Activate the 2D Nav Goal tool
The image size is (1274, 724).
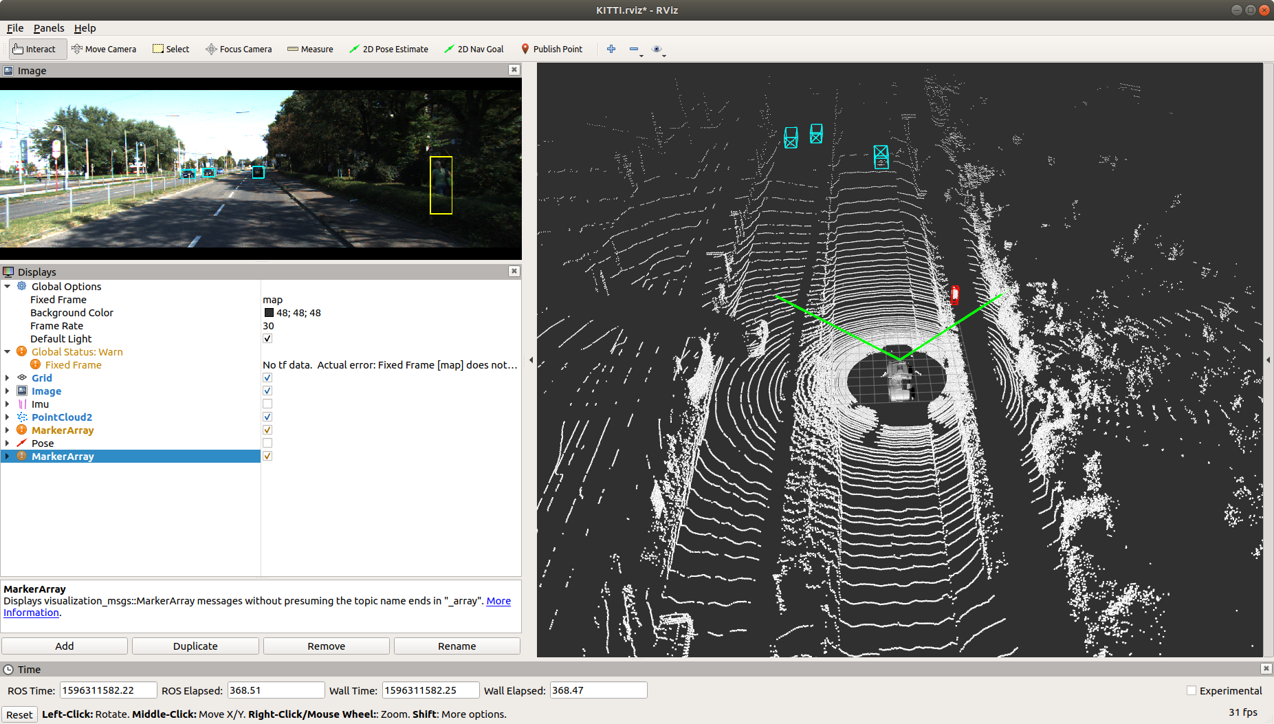pyautogui.click(x=474, y=49)
